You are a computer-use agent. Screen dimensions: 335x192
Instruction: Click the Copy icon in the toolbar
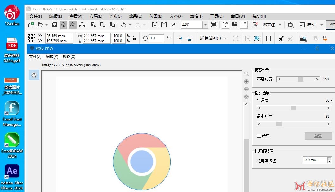click(x=103, y=25)
